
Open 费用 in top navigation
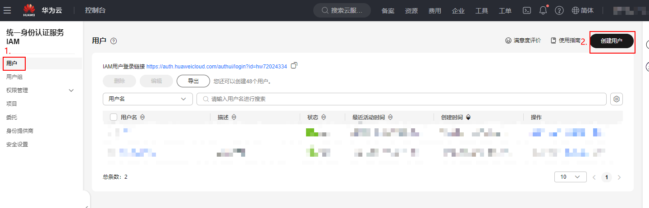[x=435, y=11]
